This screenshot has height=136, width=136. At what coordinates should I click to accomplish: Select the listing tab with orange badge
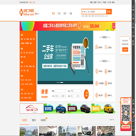point(43,120)
